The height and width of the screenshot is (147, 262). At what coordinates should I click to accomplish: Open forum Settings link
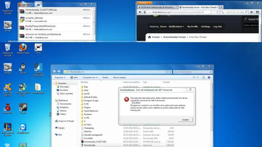(x=206, y=26)
